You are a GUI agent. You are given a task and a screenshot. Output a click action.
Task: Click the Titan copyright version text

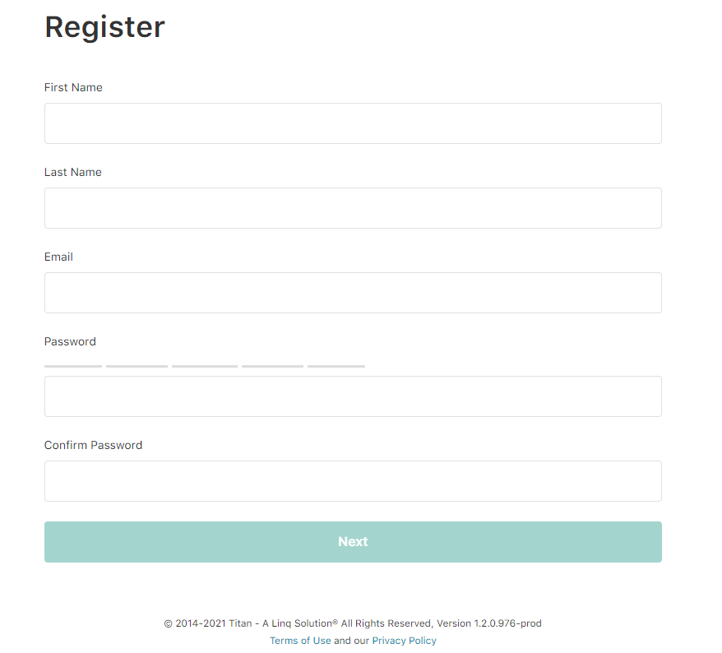(353, 623)
